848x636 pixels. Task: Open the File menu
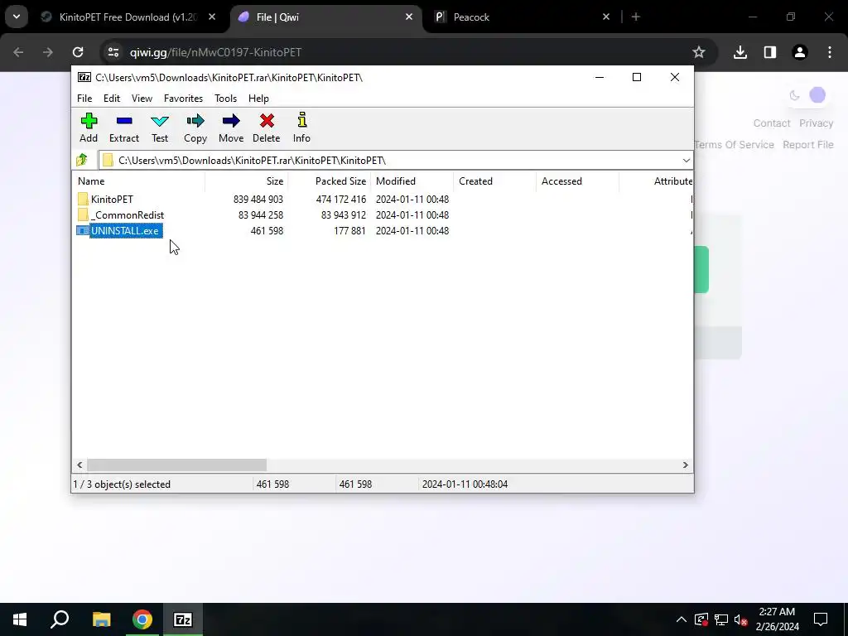coord(84,99)
